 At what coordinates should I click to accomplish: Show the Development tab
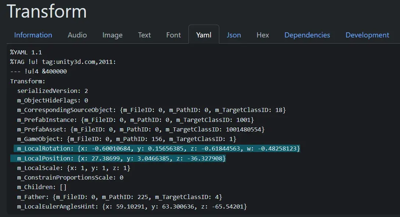[x=367, y=35]
